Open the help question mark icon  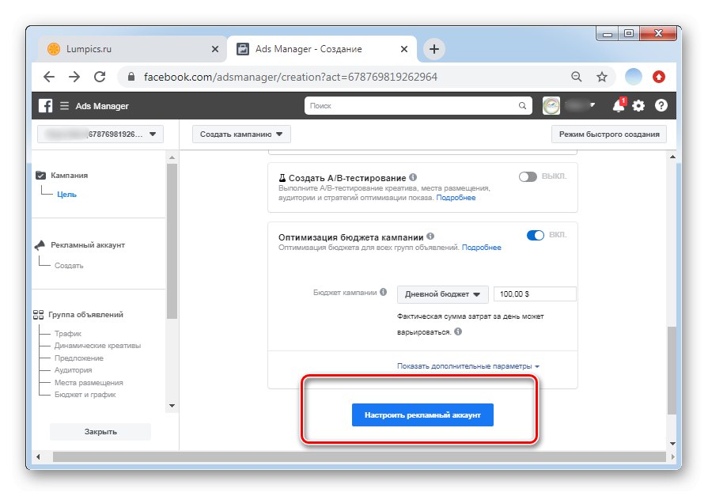(661, 106)
